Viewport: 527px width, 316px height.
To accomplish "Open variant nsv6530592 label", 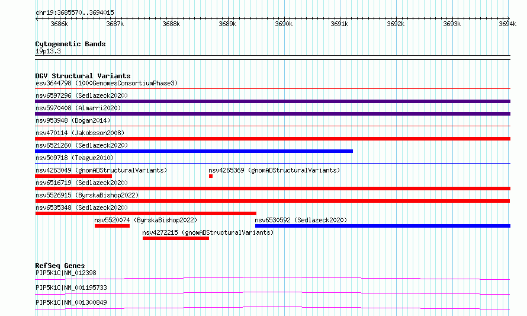I will 301,220.
